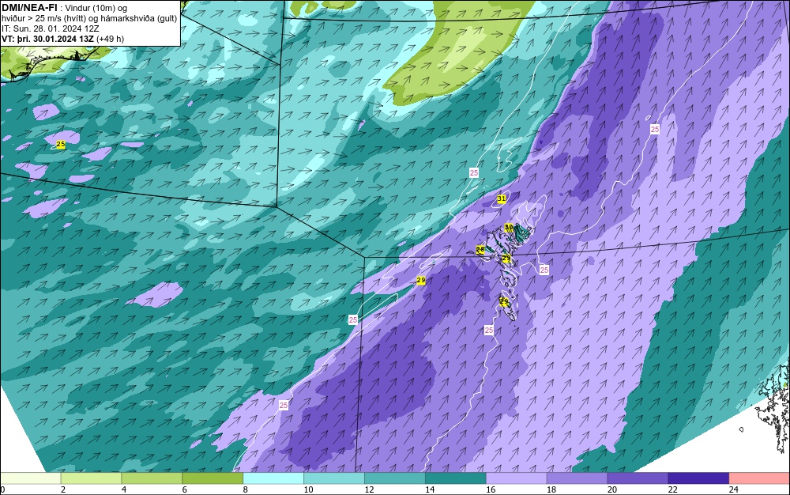Viewport: 790px width, 495px height.
Task: Click the '16' label on the color scale
Action: tap(491, 489)
